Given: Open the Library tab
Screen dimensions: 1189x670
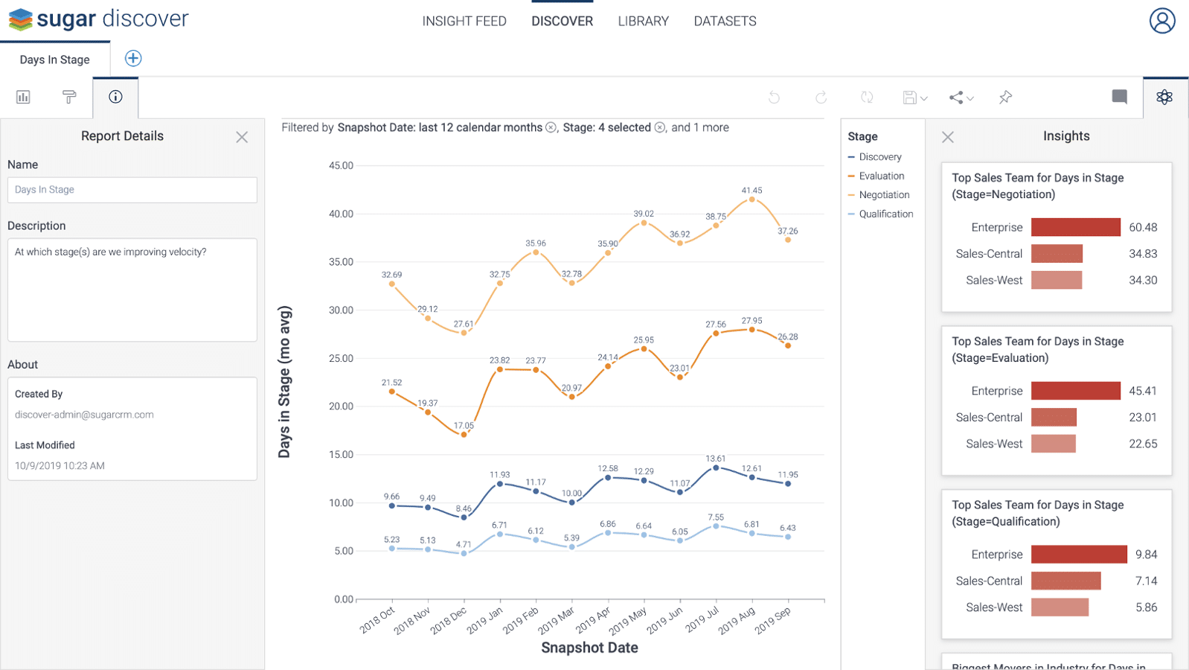Looking at the screenshot, I should (x=643, y=21).
